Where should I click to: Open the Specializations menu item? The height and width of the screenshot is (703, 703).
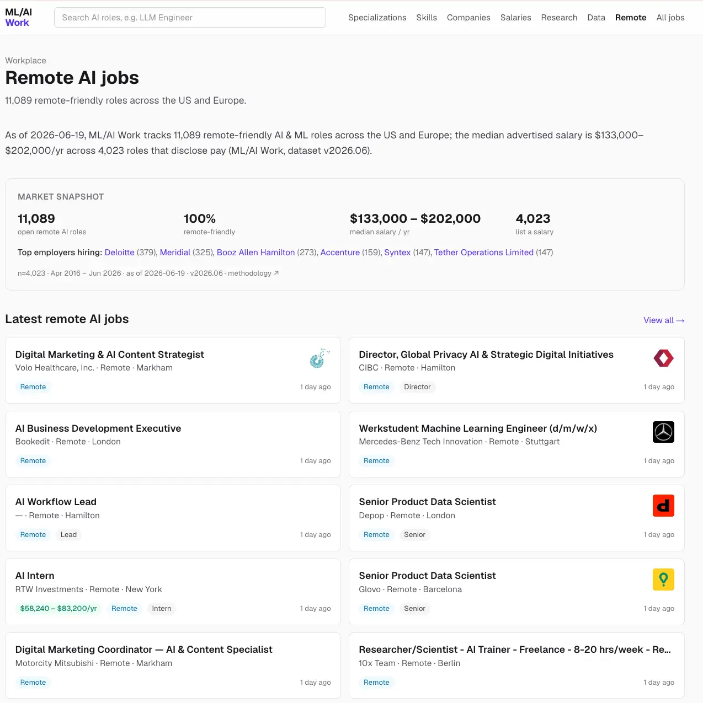click(x=377, y=18)
